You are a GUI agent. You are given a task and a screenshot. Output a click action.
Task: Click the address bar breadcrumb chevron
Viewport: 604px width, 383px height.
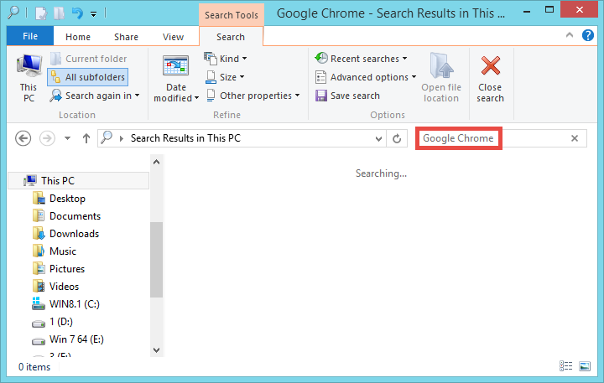tap(122, 138)
